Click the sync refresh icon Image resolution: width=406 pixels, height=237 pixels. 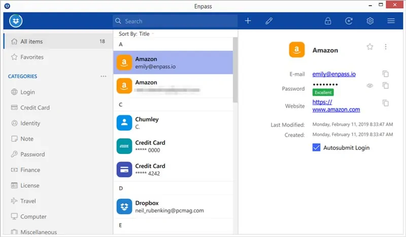(349, 21)
